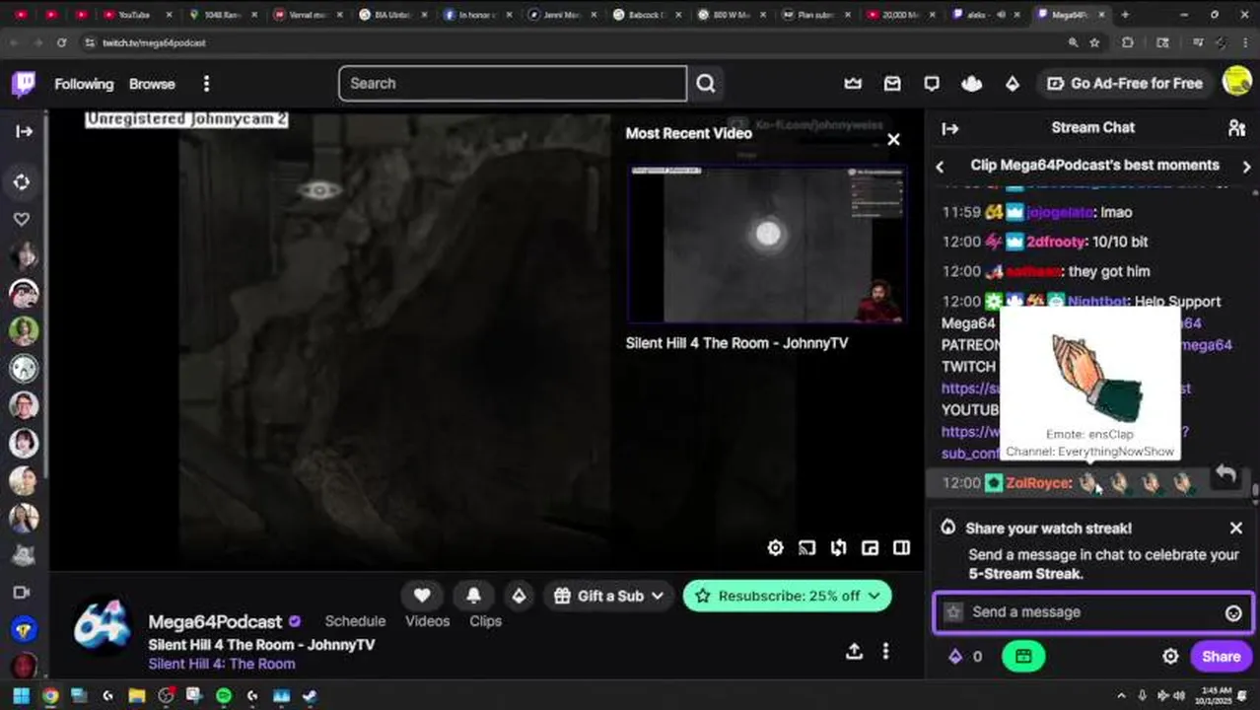Expand the left followed-channels sidebar
The height and width of the screenshot is (710, 1260).
(24, 131)
